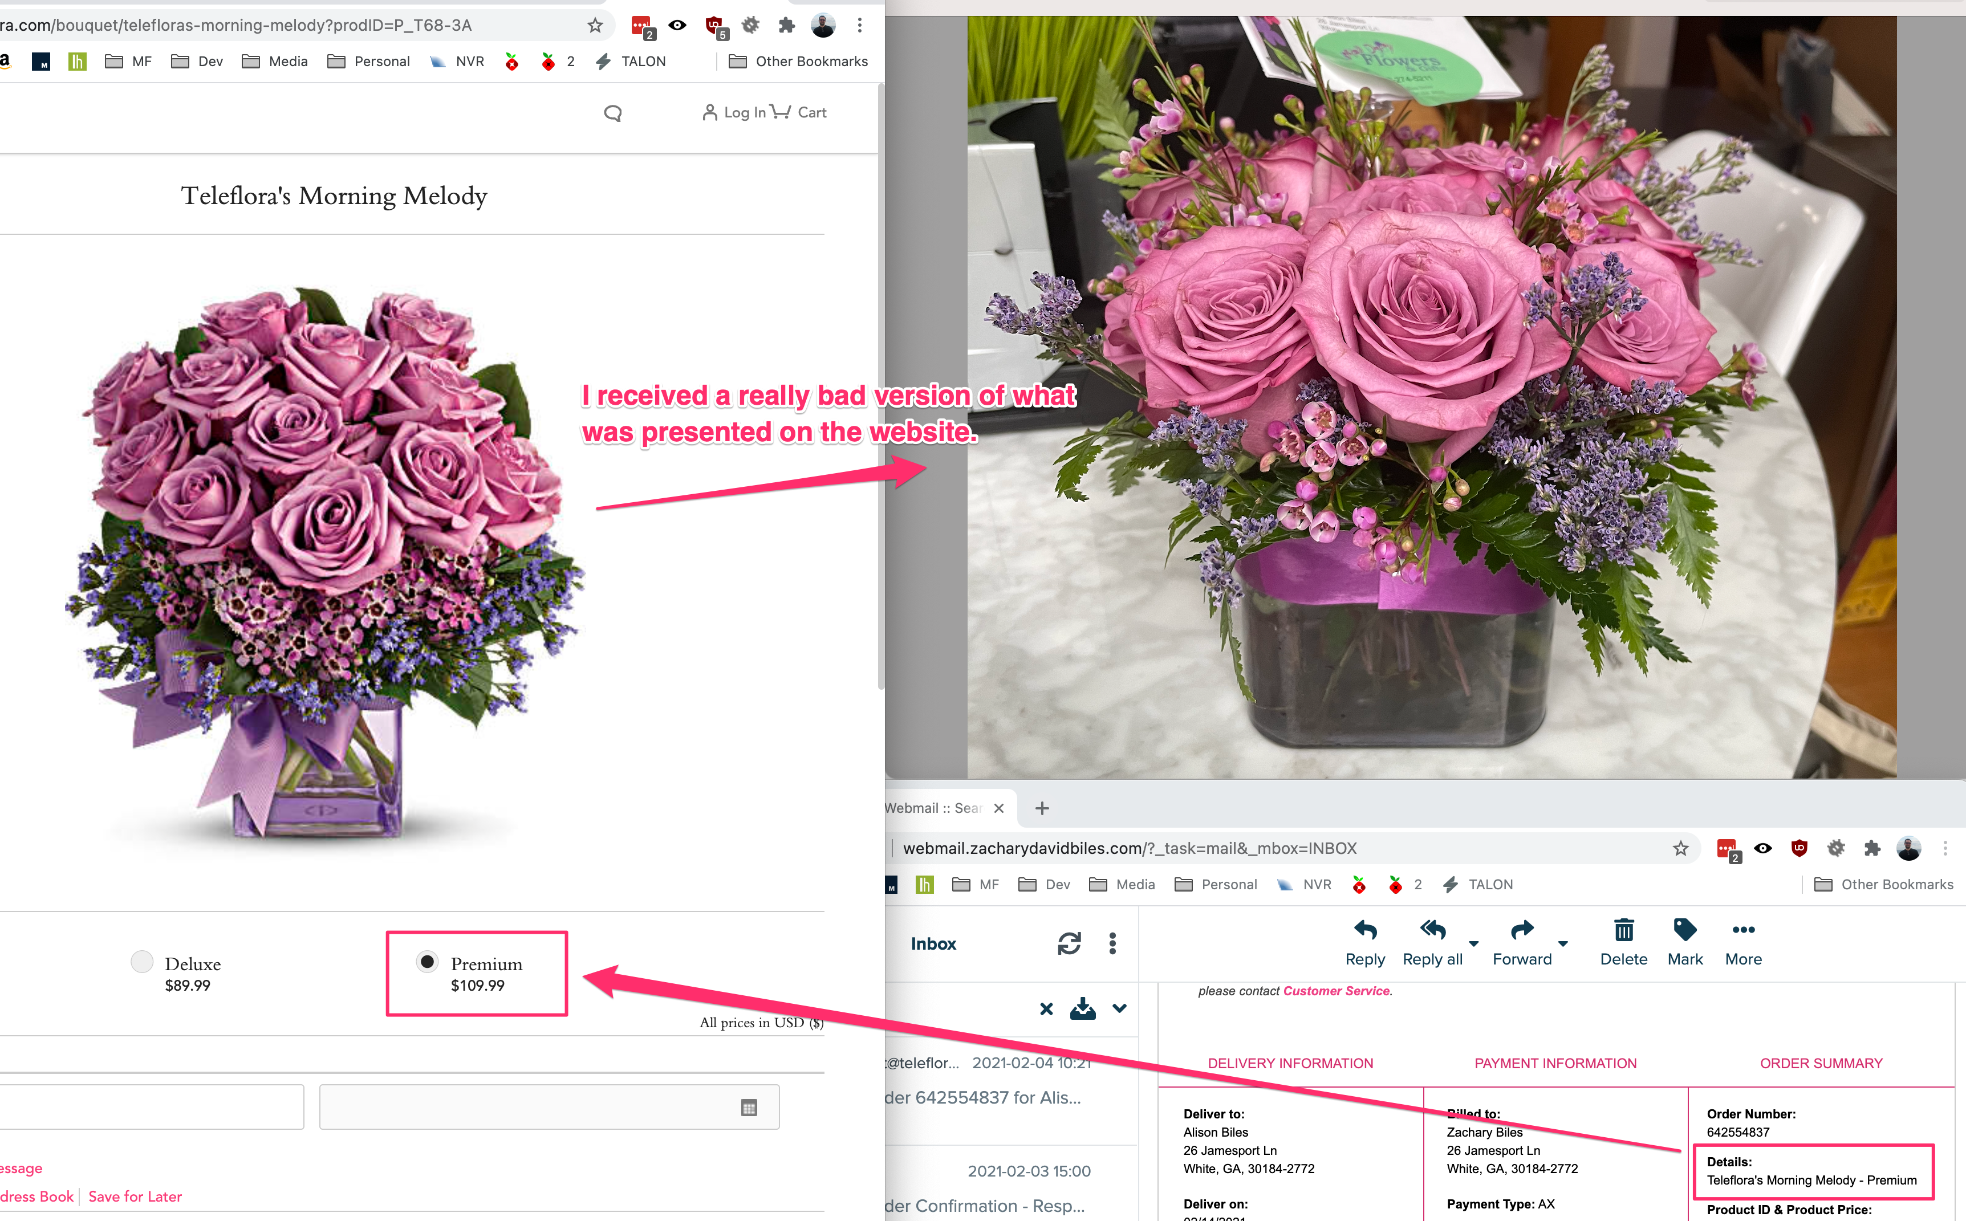This screenshot has width=1966, height=1221.
Task: Click the TALON bookmark in Teleflora browser
Action: click(630, 62)
